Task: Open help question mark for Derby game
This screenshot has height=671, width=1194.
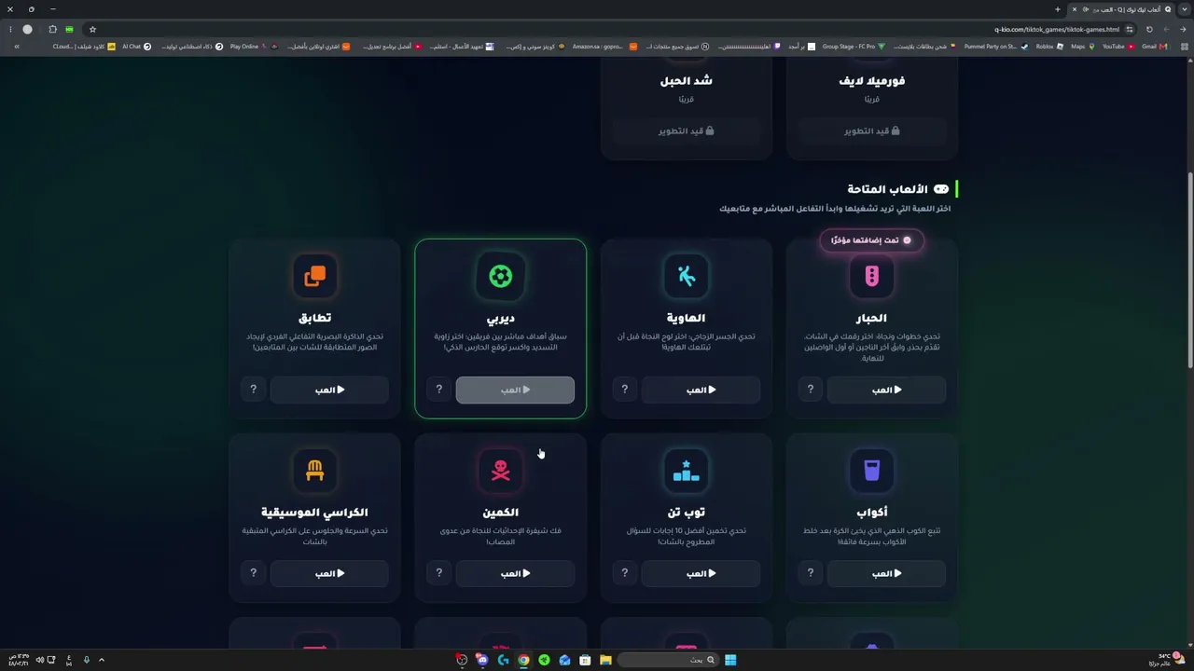Action: pos(438,390)
